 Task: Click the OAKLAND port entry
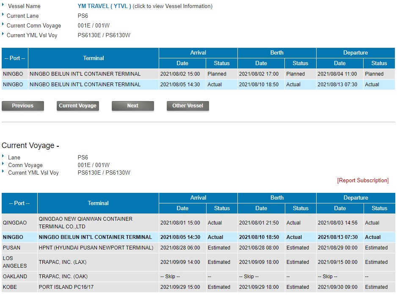pos(15,277)
